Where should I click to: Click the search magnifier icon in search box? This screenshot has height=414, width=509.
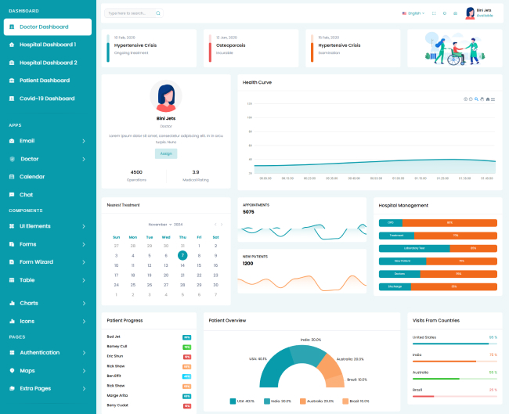pos(158,13)
